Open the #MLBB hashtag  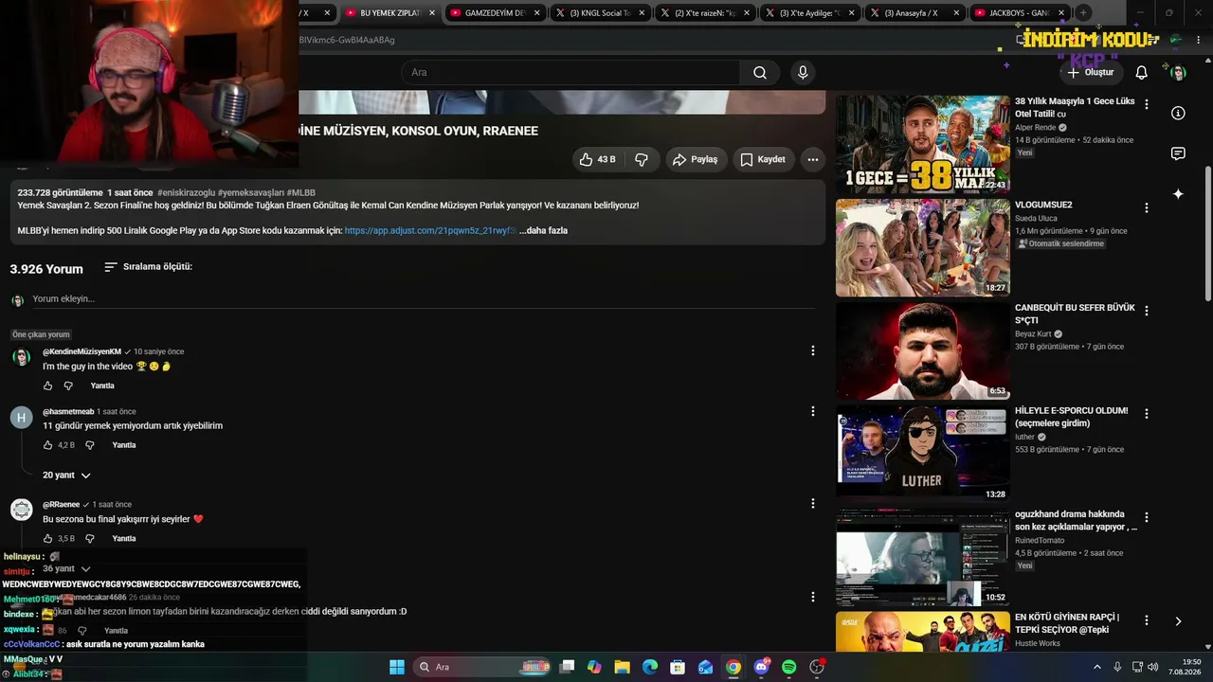tap(301, 192)
